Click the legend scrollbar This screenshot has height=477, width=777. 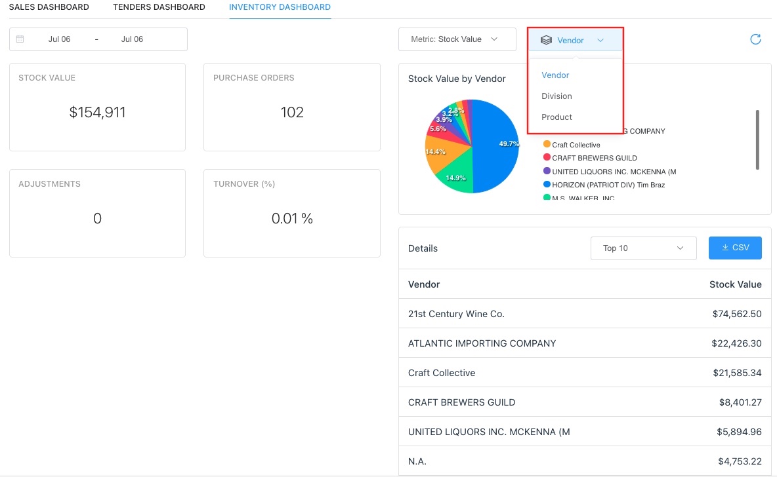pos(757,140)
